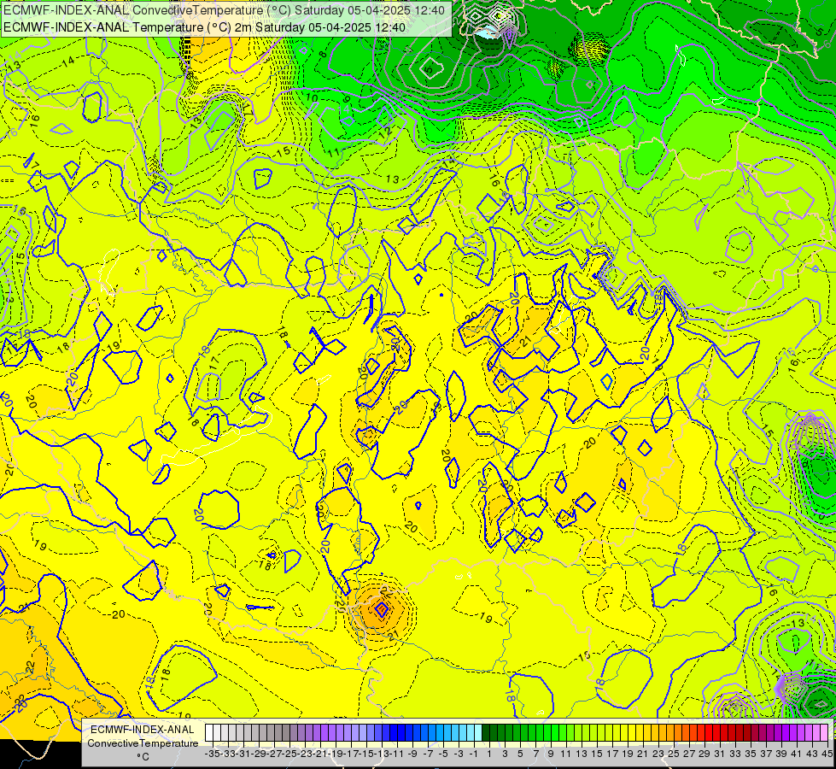Click the 35 value on the legend scale
Image resolution: width=836 pixels, height=769 pixels.
tap(750, 754)
